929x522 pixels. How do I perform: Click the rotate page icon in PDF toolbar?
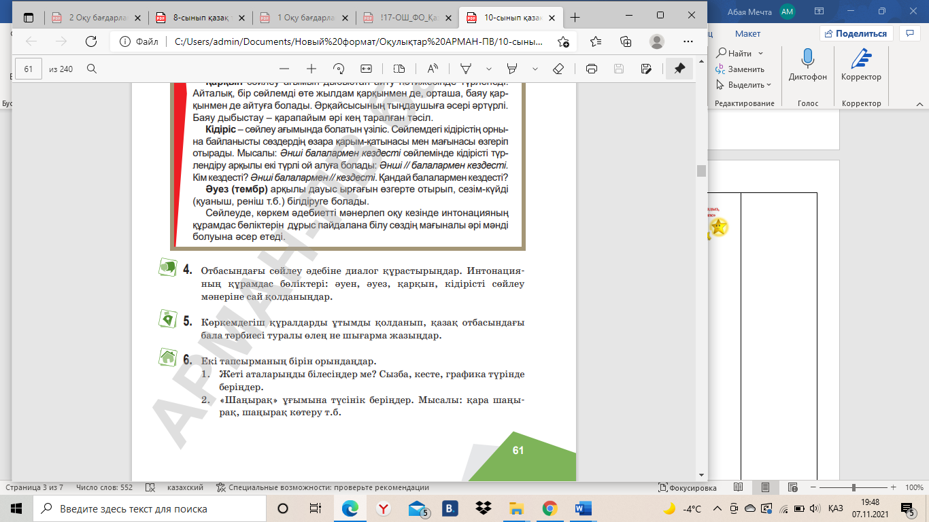pos(339,69)
